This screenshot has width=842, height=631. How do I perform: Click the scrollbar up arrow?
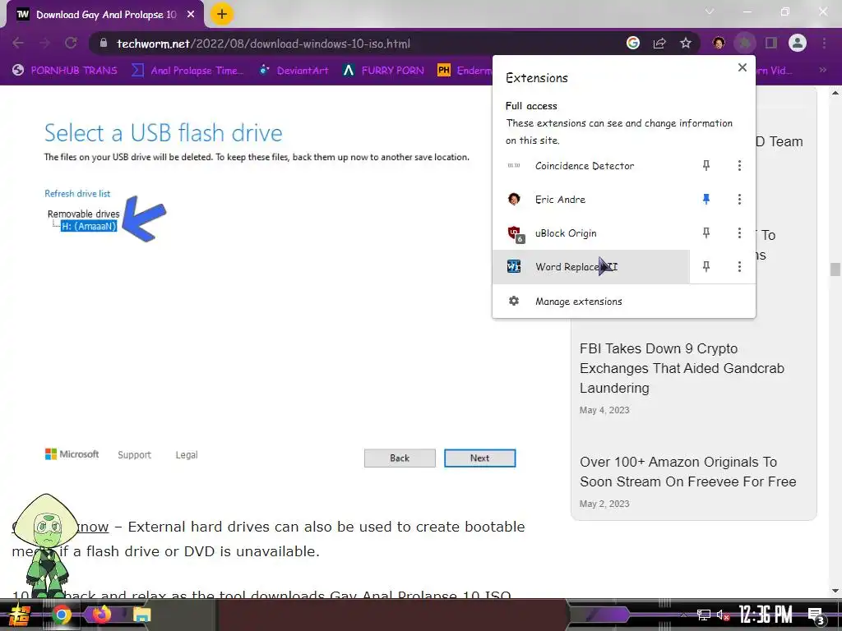[835, 93]
